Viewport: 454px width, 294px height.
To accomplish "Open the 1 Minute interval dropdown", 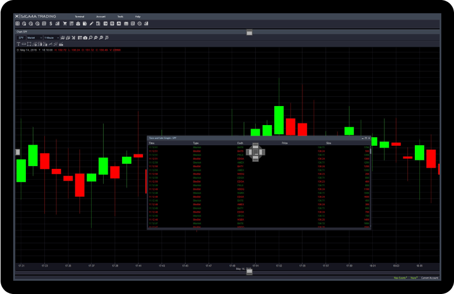I will point(52,37).
